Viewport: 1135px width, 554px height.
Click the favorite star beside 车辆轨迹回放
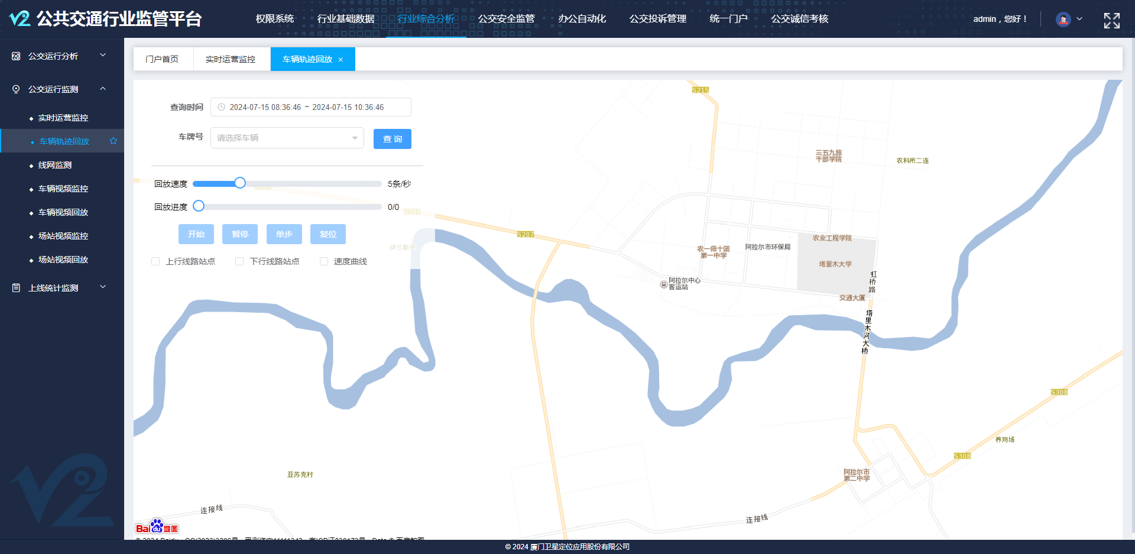point(113,141)
